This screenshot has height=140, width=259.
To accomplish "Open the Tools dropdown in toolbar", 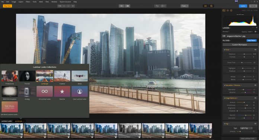I will [185, 6].
